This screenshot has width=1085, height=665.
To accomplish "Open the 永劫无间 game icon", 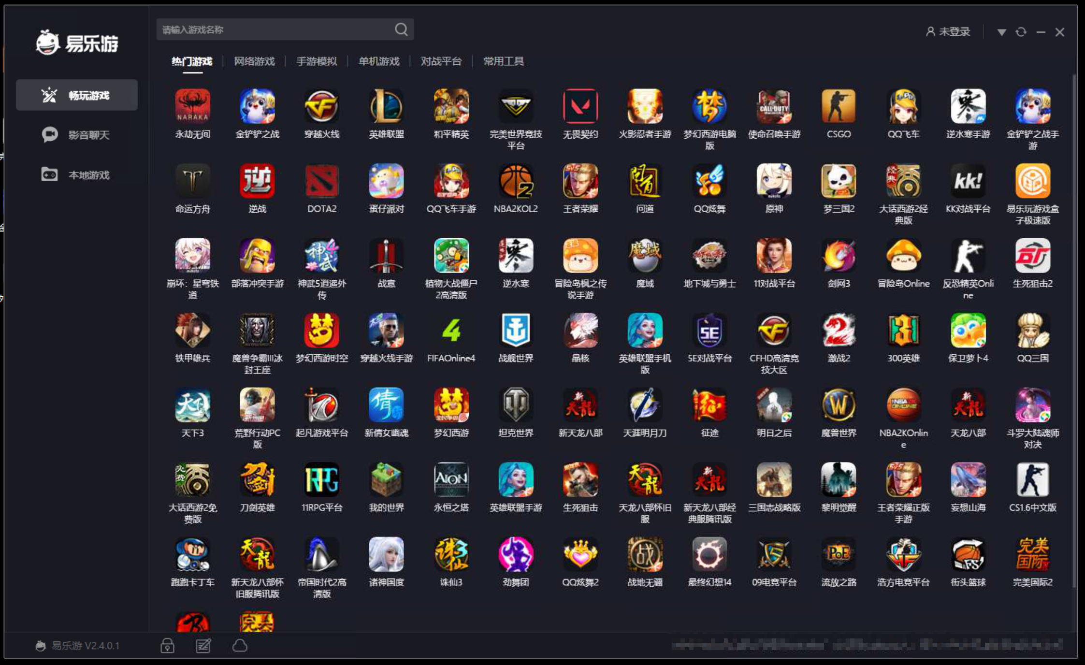I will (192, 106).
